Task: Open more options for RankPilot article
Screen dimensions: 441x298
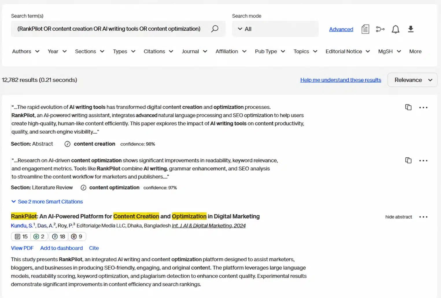Action: click(x=423, y=217)
